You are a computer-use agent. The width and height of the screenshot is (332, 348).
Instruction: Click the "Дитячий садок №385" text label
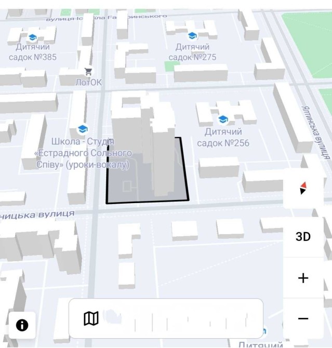(x=32, y=52)
